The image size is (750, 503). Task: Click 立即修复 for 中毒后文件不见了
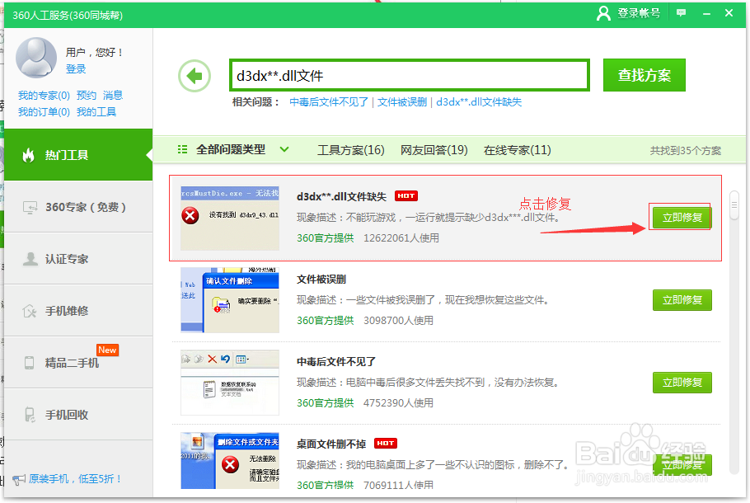[682, 383]
